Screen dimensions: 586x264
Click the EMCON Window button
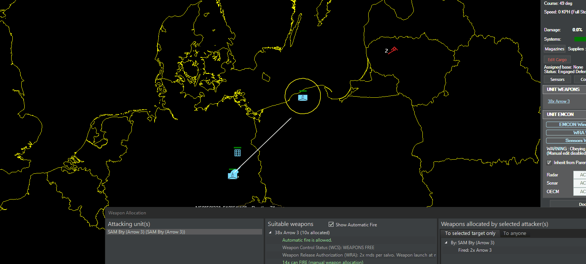point(566,125)
